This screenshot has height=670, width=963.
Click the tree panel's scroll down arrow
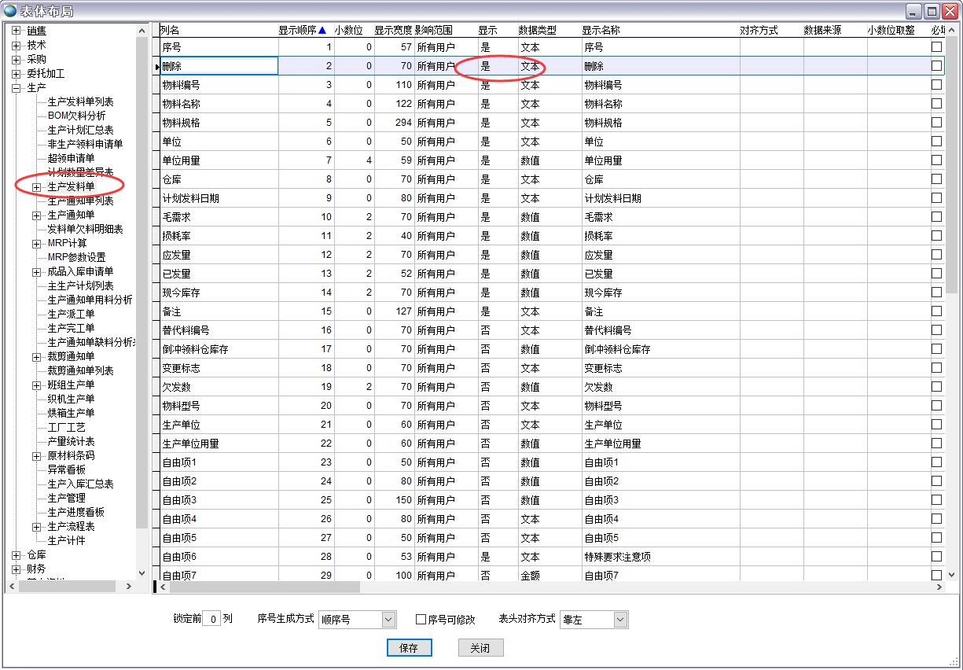142,573
